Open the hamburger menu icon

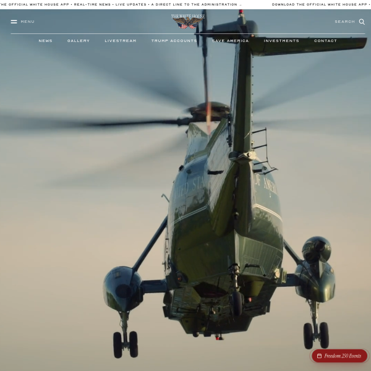click(x=14, y=22)
